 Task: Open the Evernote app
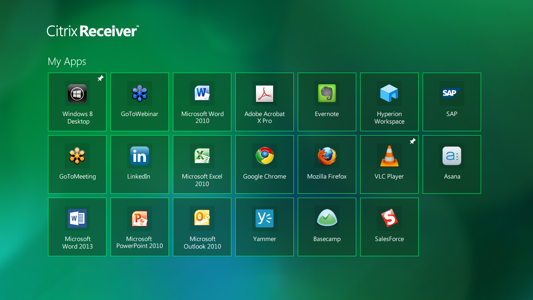(327, 102)
